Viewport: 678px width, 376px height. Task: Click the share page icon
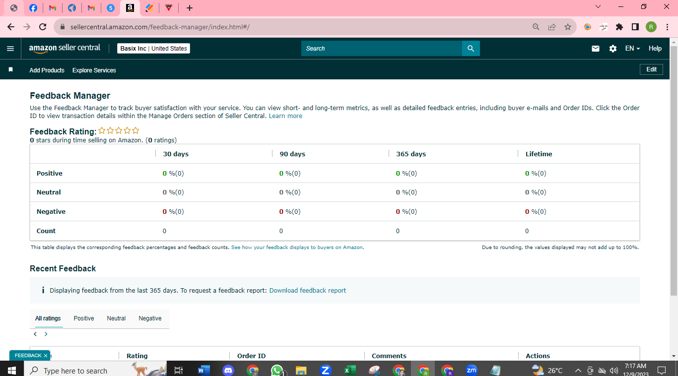[x=552, y=27]
